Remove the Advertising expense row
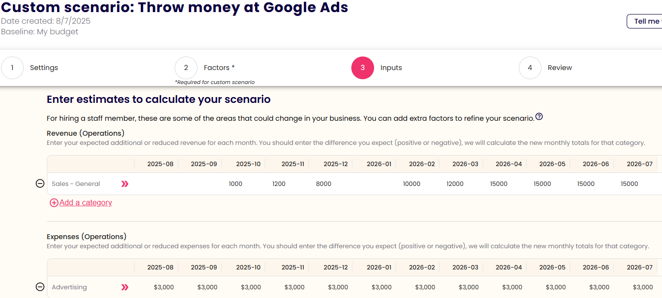 pyautogui.click(x=40, y=287)
